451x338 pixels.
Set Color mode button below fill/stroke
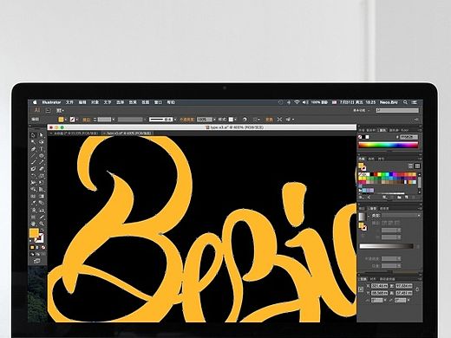(x=32, y=248)
